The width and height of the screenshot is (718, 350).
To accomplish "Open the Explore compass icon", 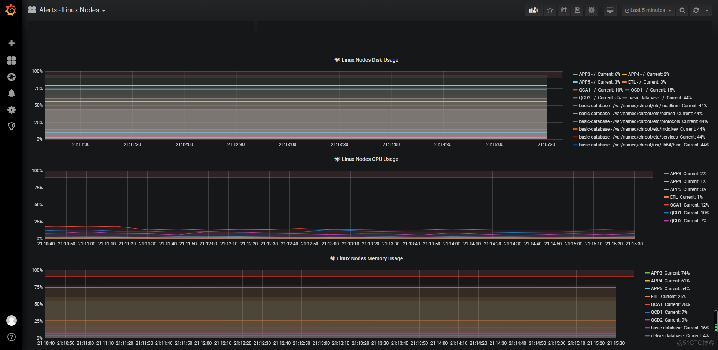I will 12,77.
